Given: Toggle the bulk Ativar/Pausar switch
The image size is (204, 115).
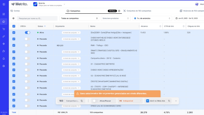Looking at the screenshot, I should 95,101.
